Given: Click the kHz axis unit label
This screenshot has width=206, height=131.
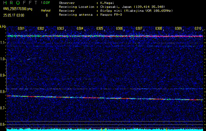Looking at the screenshot, I should (3, 27).
